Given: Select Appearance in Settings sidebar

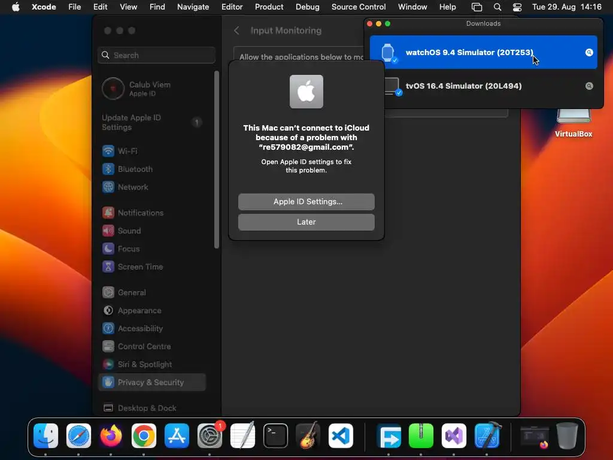Looking at the screenshot, I should click(153, 311).
